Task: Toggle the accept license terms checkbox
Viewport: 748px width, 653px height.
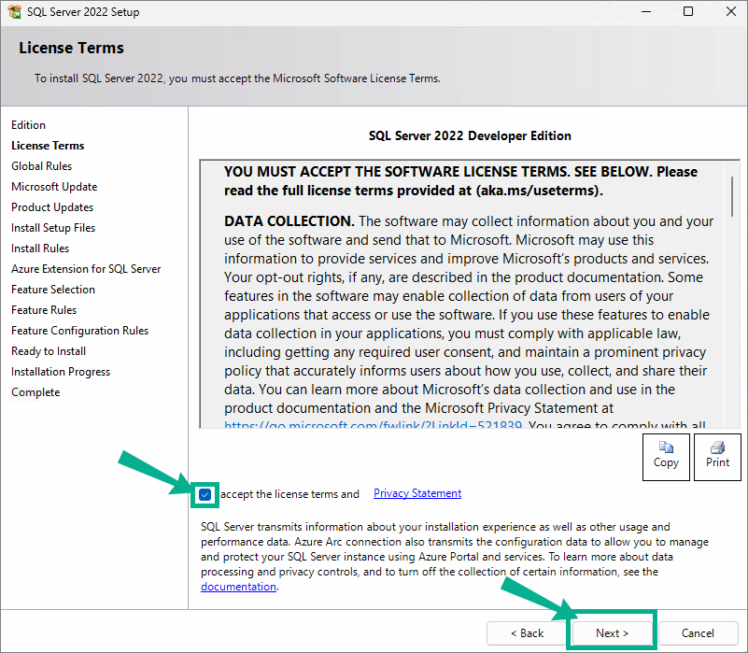Action: [x=205, y=494]
